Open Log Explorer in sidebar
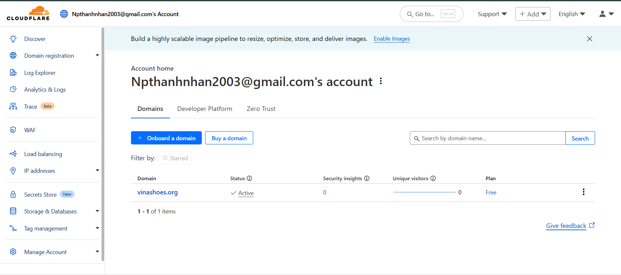The width and height of the screenshot is (621, 275). coord(40,73)
